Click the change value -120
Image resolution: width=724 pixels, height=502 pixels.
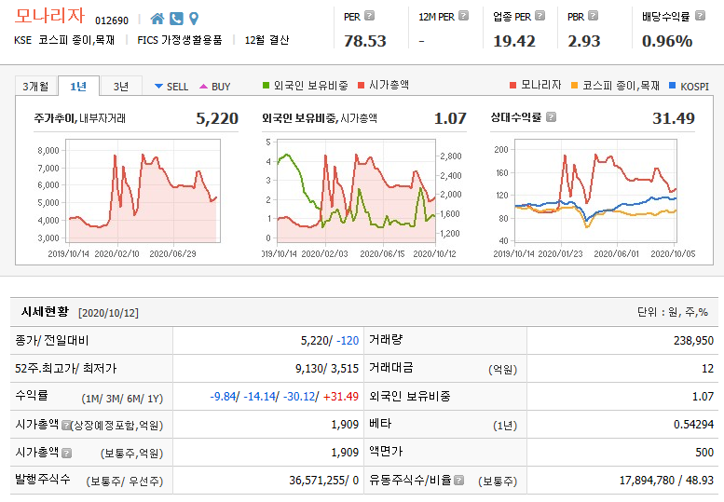348,341
